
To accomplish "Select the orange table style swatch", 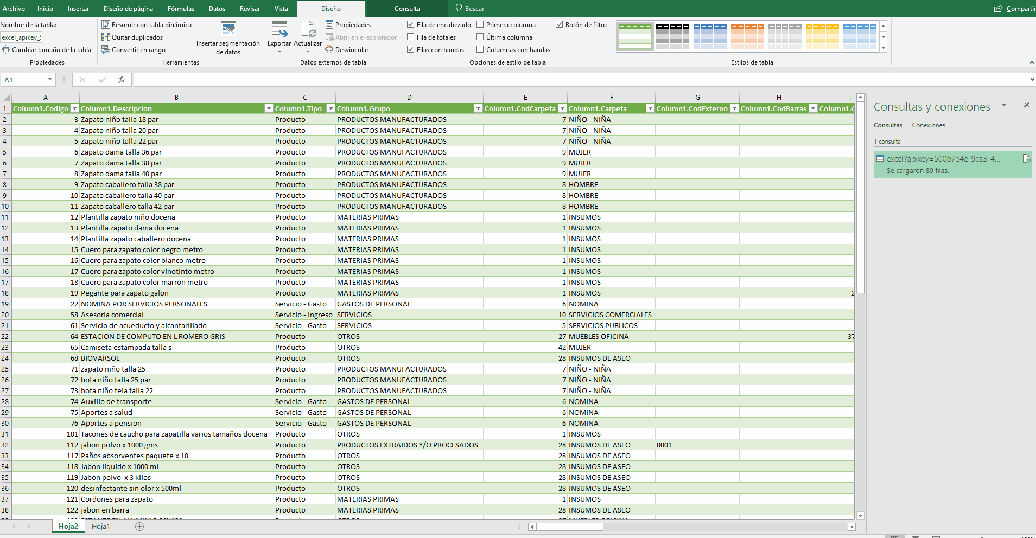I will [x=747, y=36].
